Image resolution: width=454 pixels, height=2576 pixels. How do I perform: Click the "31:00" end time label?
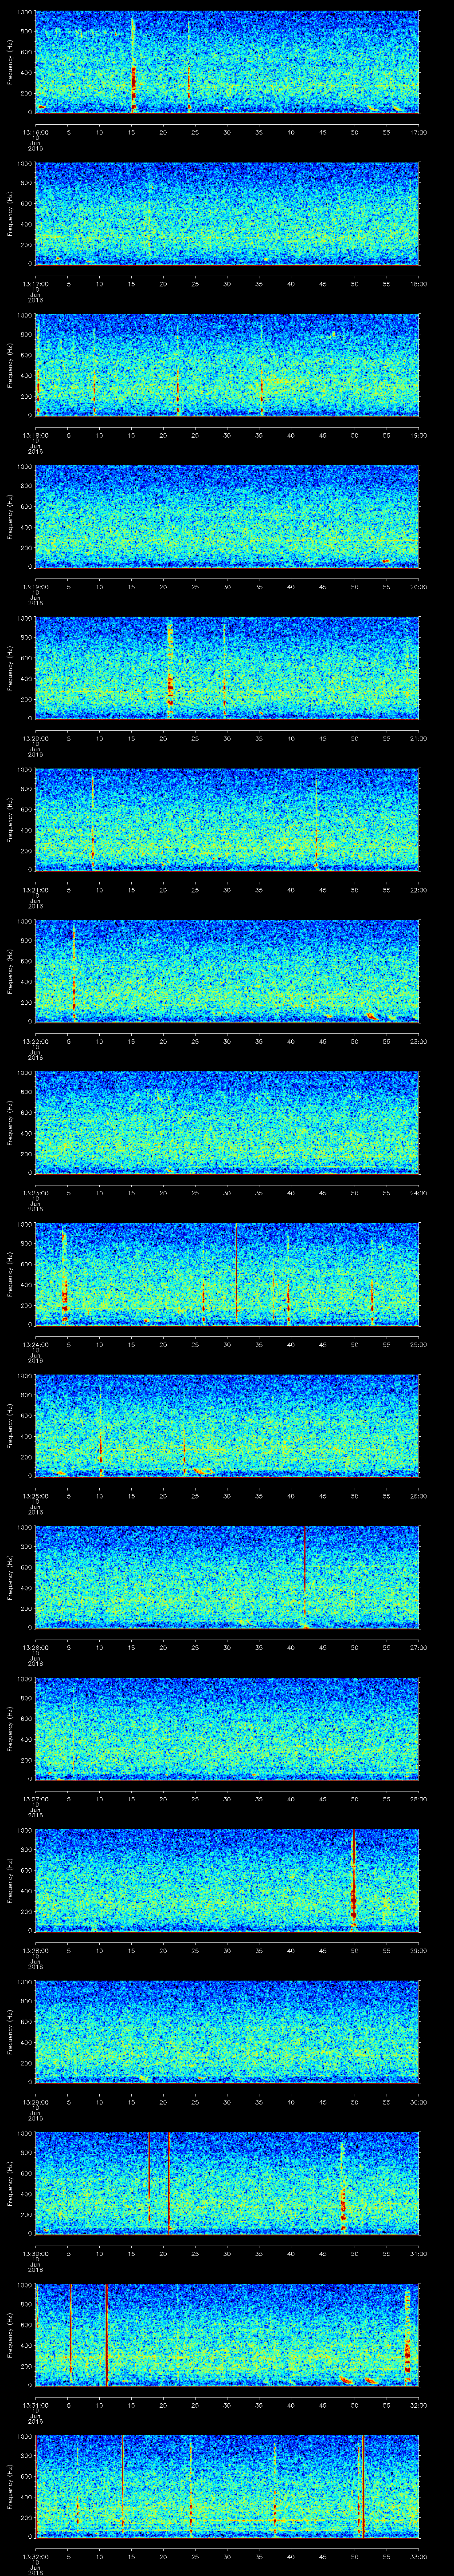coord(419,2253)
